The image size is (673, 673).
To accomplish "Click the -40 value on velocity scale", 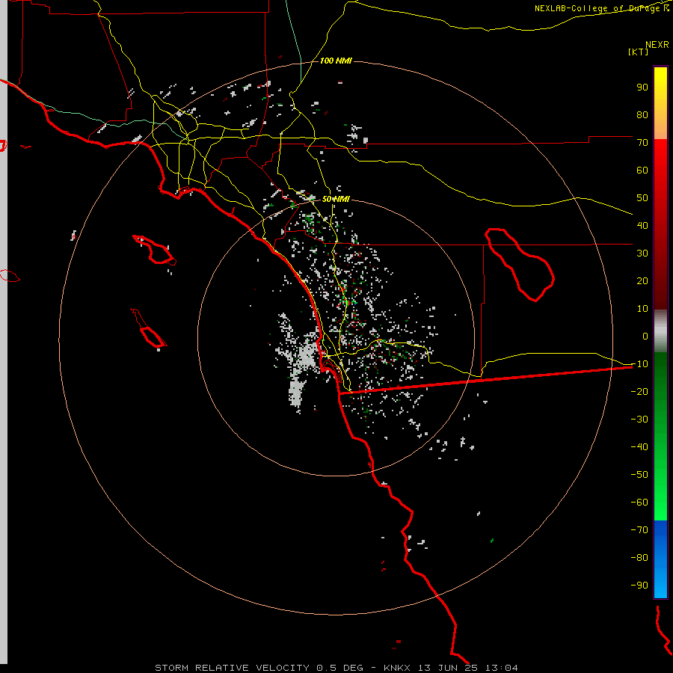I will (639, 447).
